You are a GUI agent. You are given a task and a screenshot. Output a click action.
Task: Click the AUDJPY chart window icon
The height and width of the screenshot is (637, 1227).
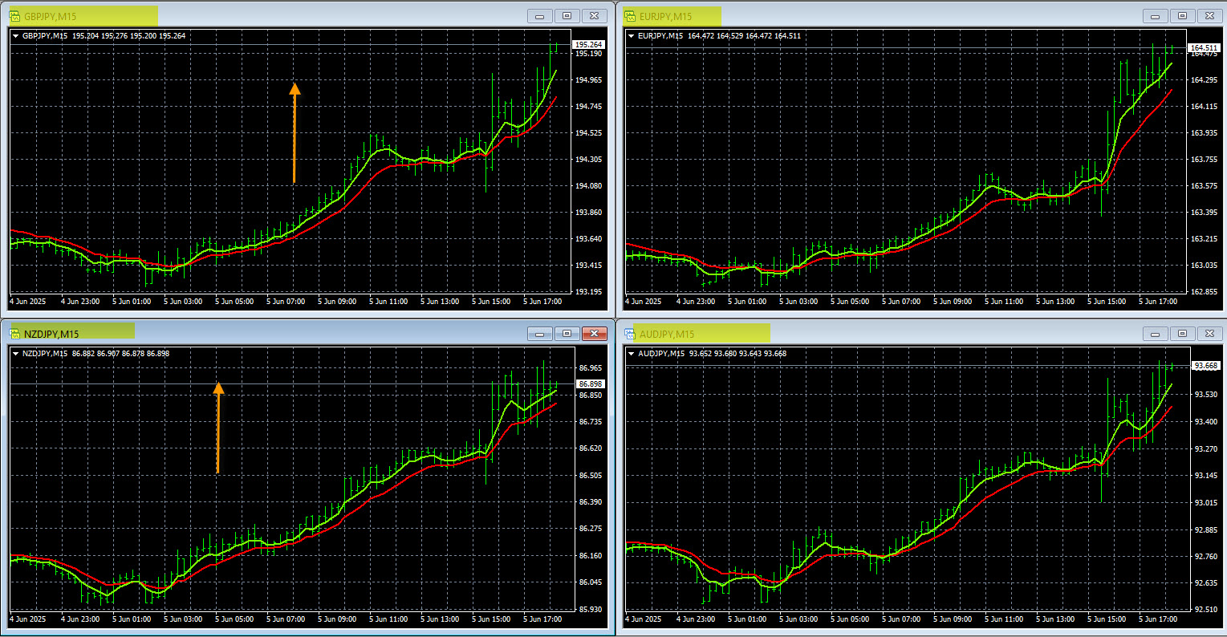[630, 333]
